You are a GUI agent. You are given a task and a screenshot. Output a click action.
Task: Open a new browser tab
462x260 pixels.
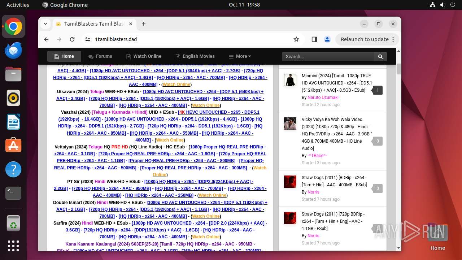(144, 24)
